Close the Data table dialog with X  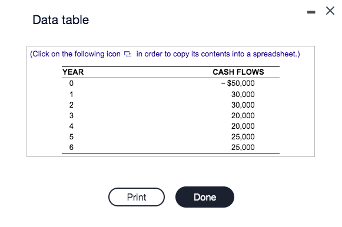tap(330, 11)
